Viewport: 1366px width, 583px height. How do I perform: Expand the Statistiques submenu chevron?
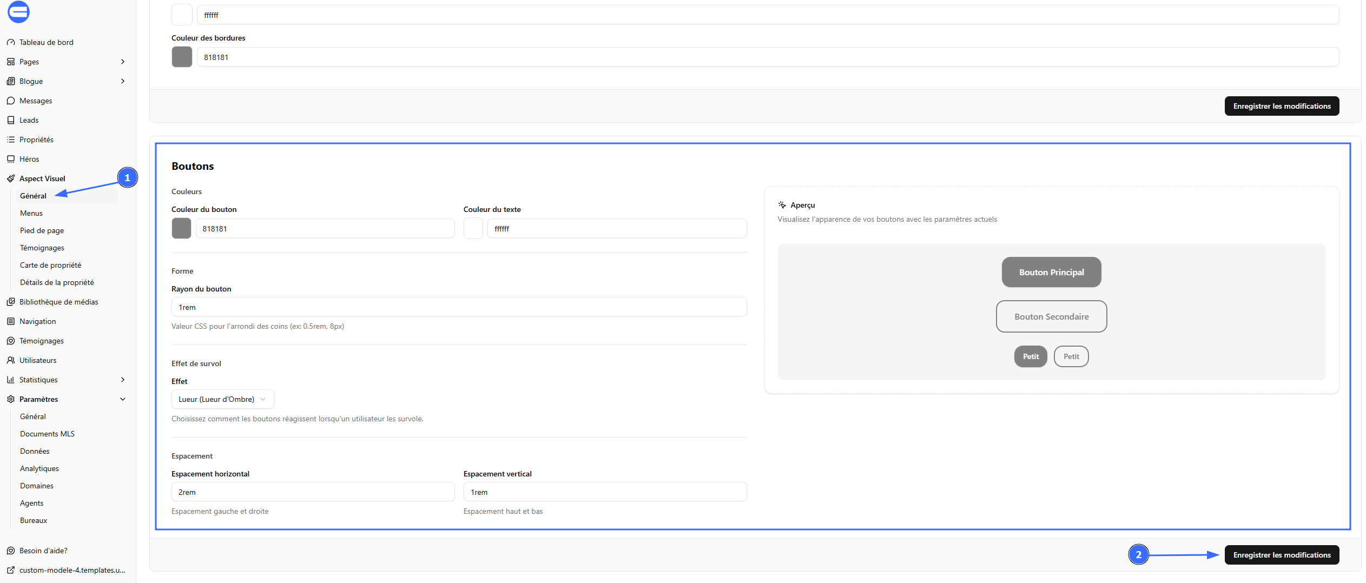(x=123, y=380)
